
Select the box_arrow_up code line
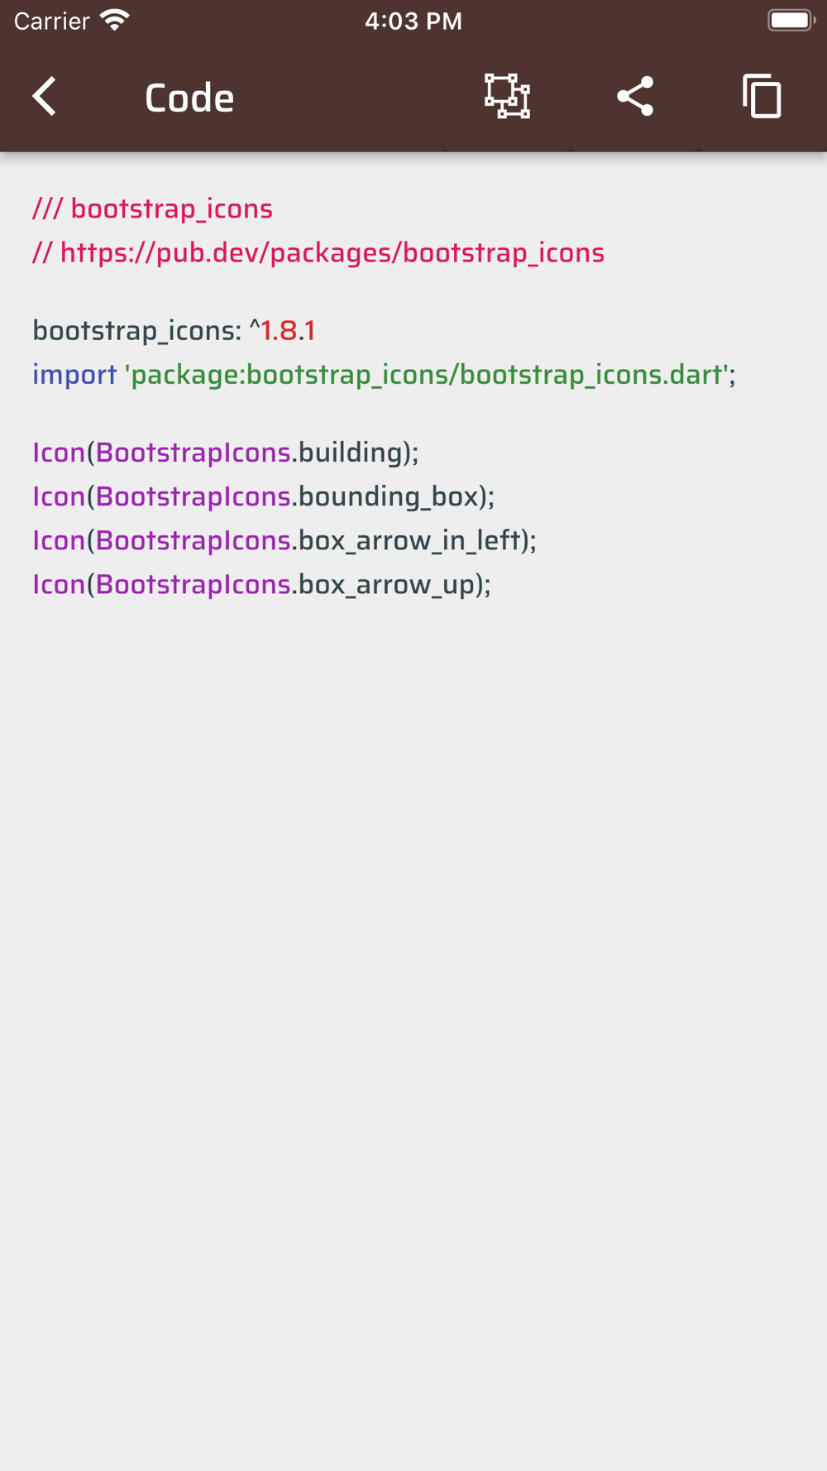261,585
